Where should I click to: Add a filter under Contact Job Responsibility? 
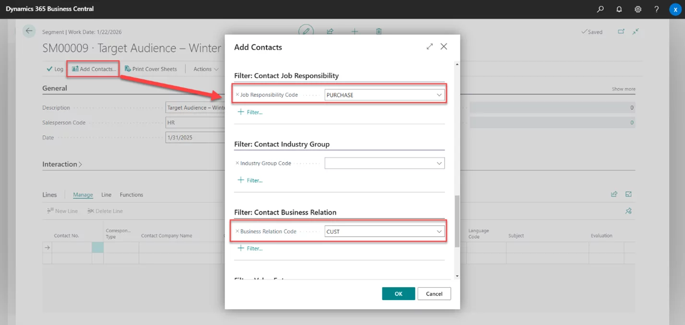(250, 112)
